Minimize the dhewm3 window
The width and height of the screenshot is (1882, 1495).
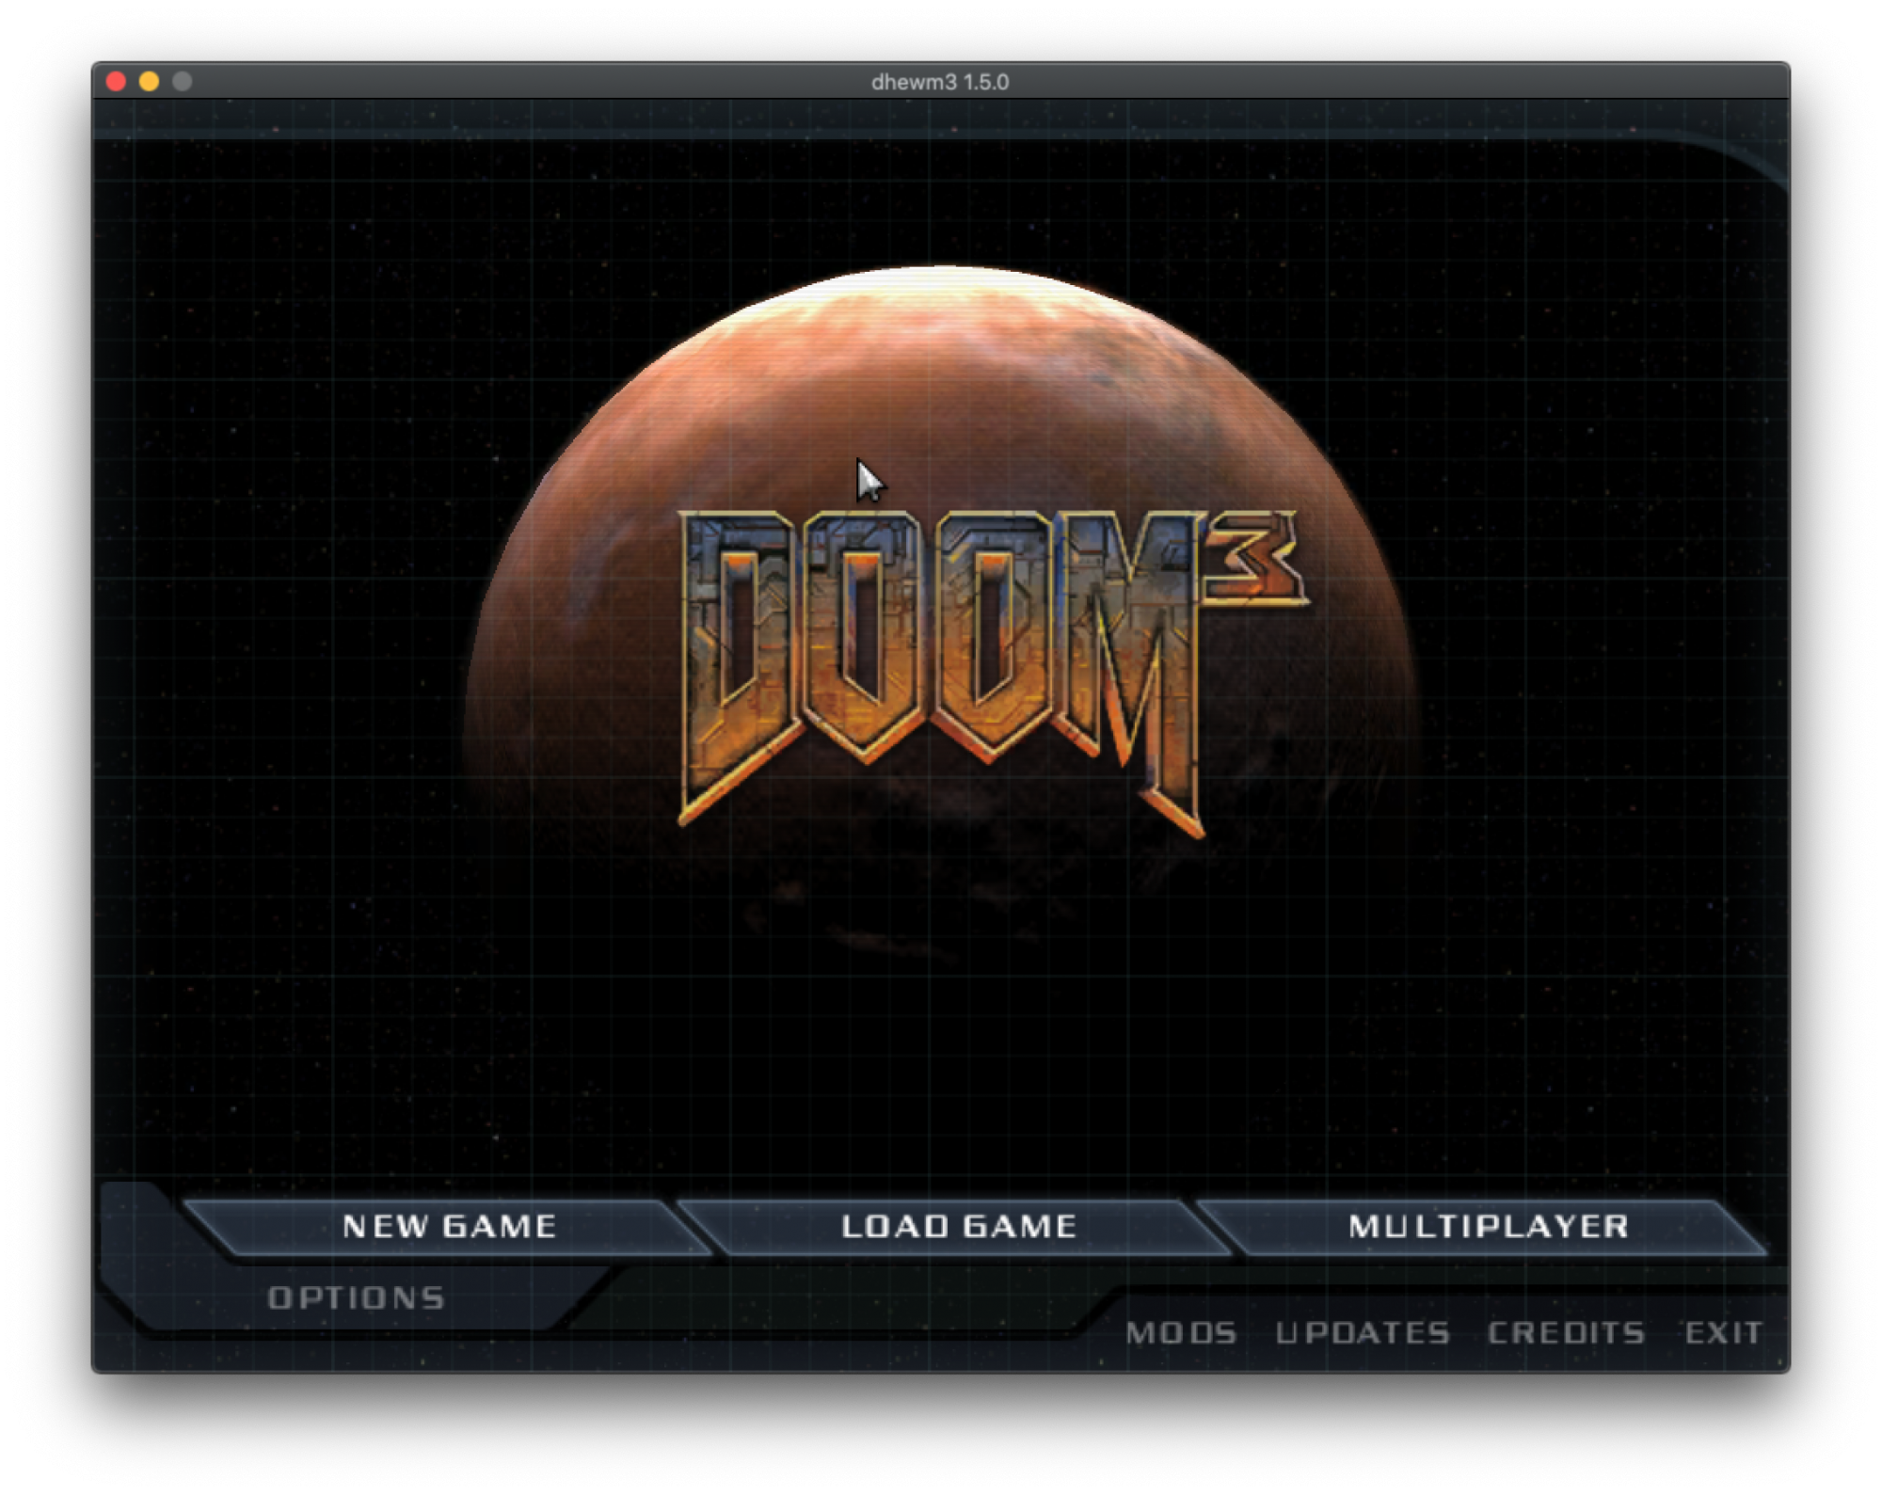(x=150, y=82)
